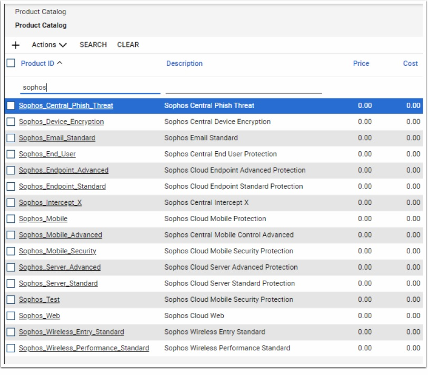
Task: Click the Price column header
Action: [361, 63]
